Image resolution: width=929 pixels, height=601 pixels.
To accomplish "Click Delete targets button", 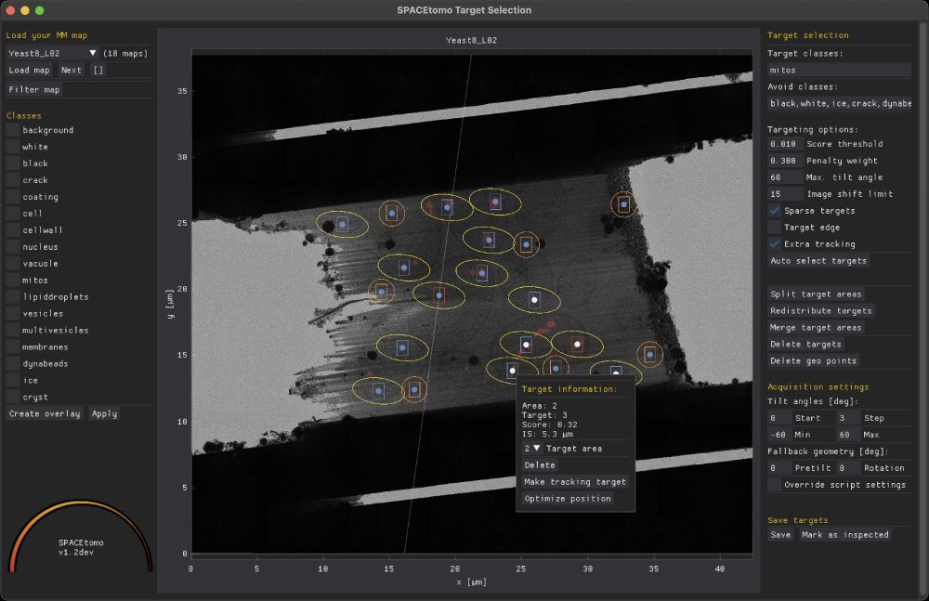I will 805,344.
